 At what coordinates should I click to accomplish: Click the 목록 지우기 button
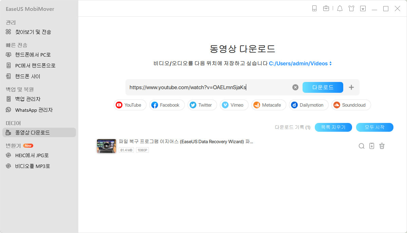click(x=333, y=127)
